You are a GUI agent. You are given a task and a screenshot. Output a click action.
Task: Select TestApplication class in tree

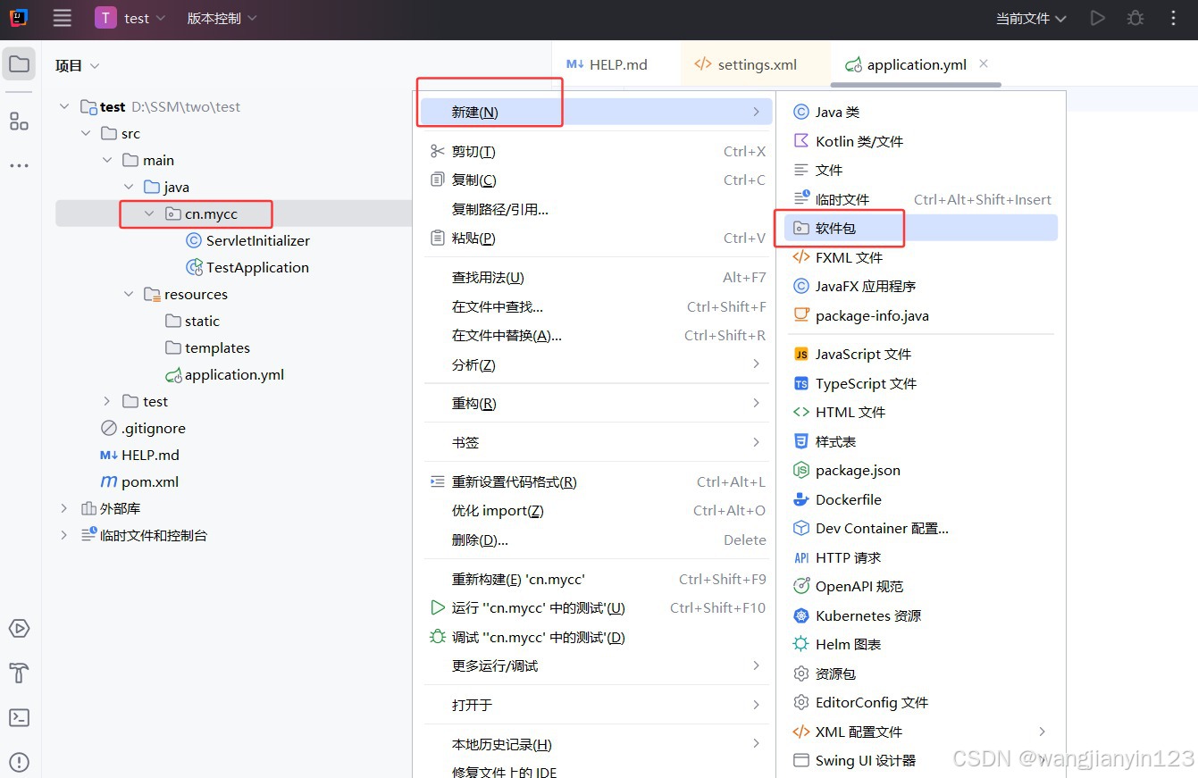click(247, 267)
